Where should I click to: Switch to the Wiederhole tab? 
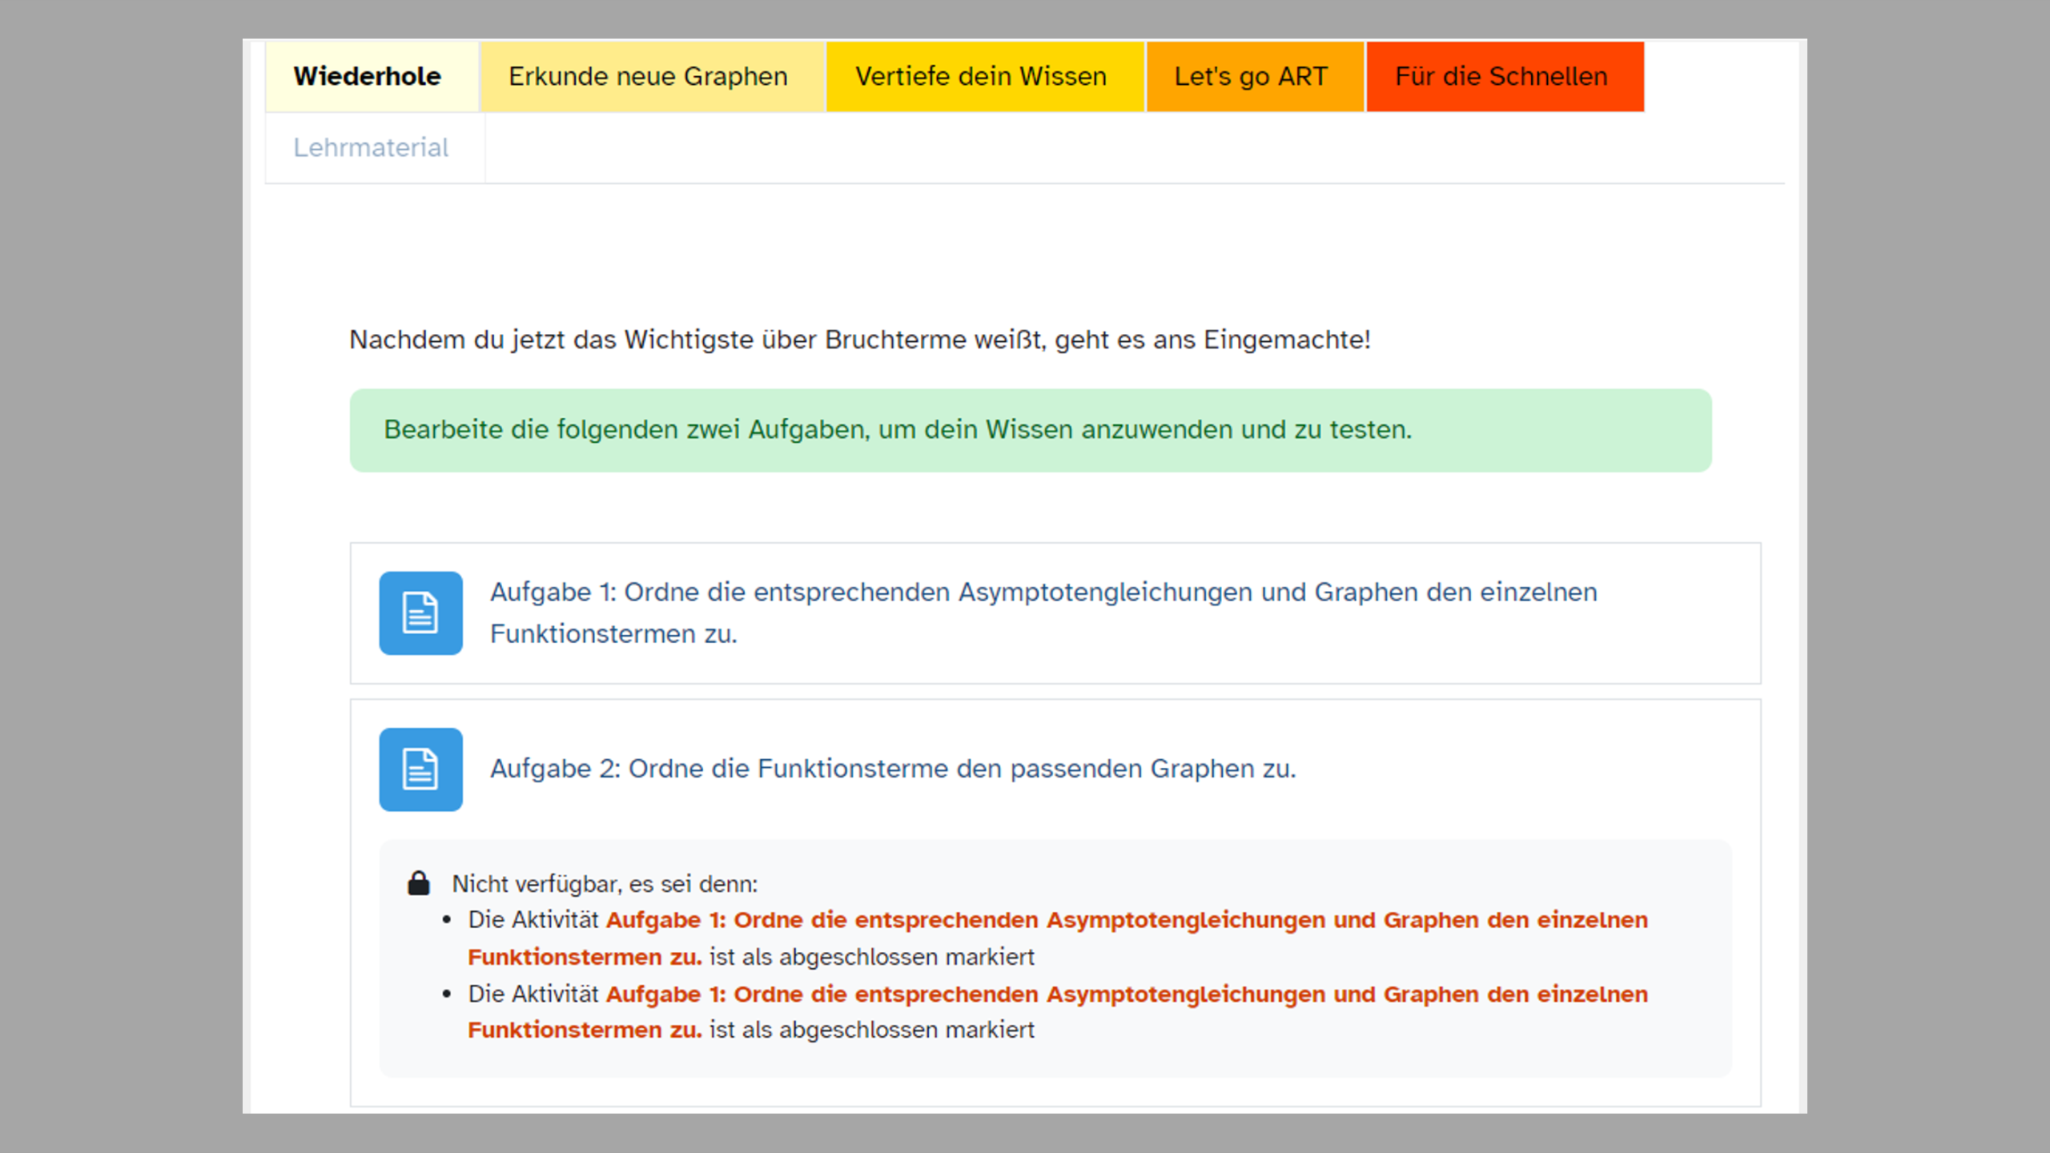368,76
